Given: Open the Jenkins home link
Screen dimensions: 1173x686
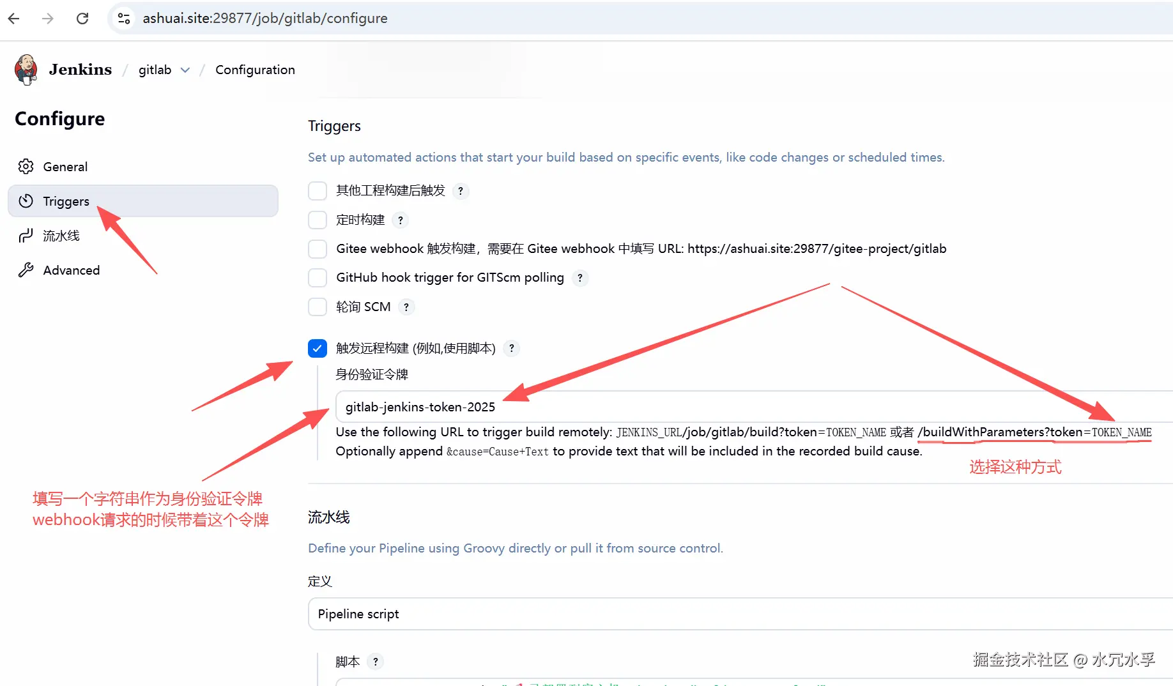Looking at the screenshot, I should click(x=80, y=70).
